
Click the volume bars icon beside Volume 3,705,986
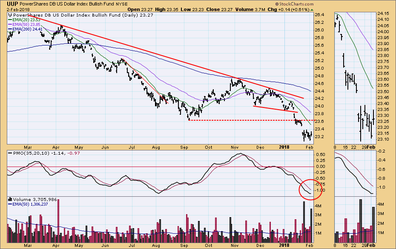pyautogui.click(x=10, y=199)
